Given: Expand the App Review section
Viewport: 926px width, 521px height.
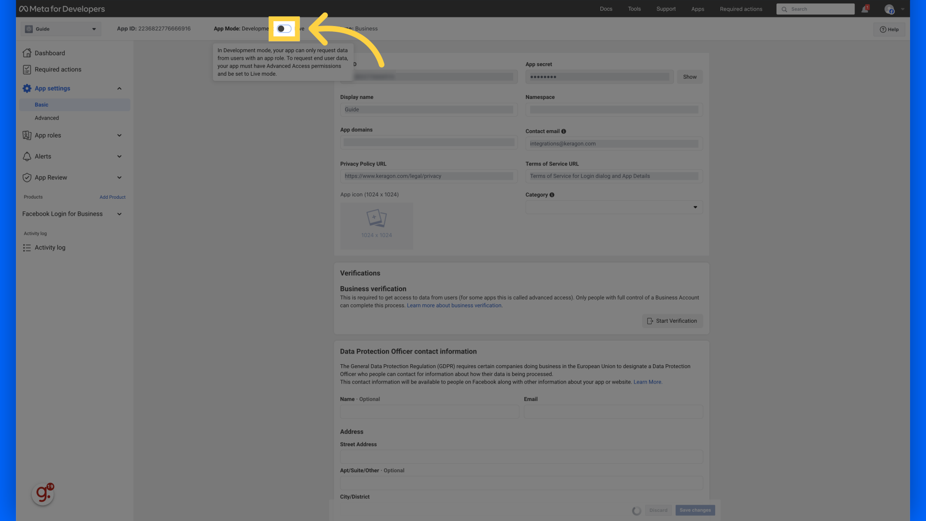Looking at the screenshot, I should (119, 178).
